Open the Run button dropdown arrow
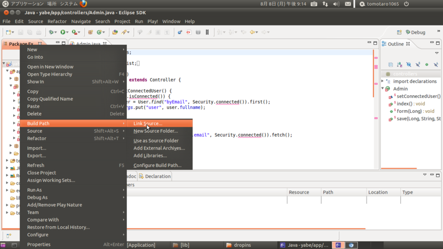Screen dimensions: 443x249 67,33
